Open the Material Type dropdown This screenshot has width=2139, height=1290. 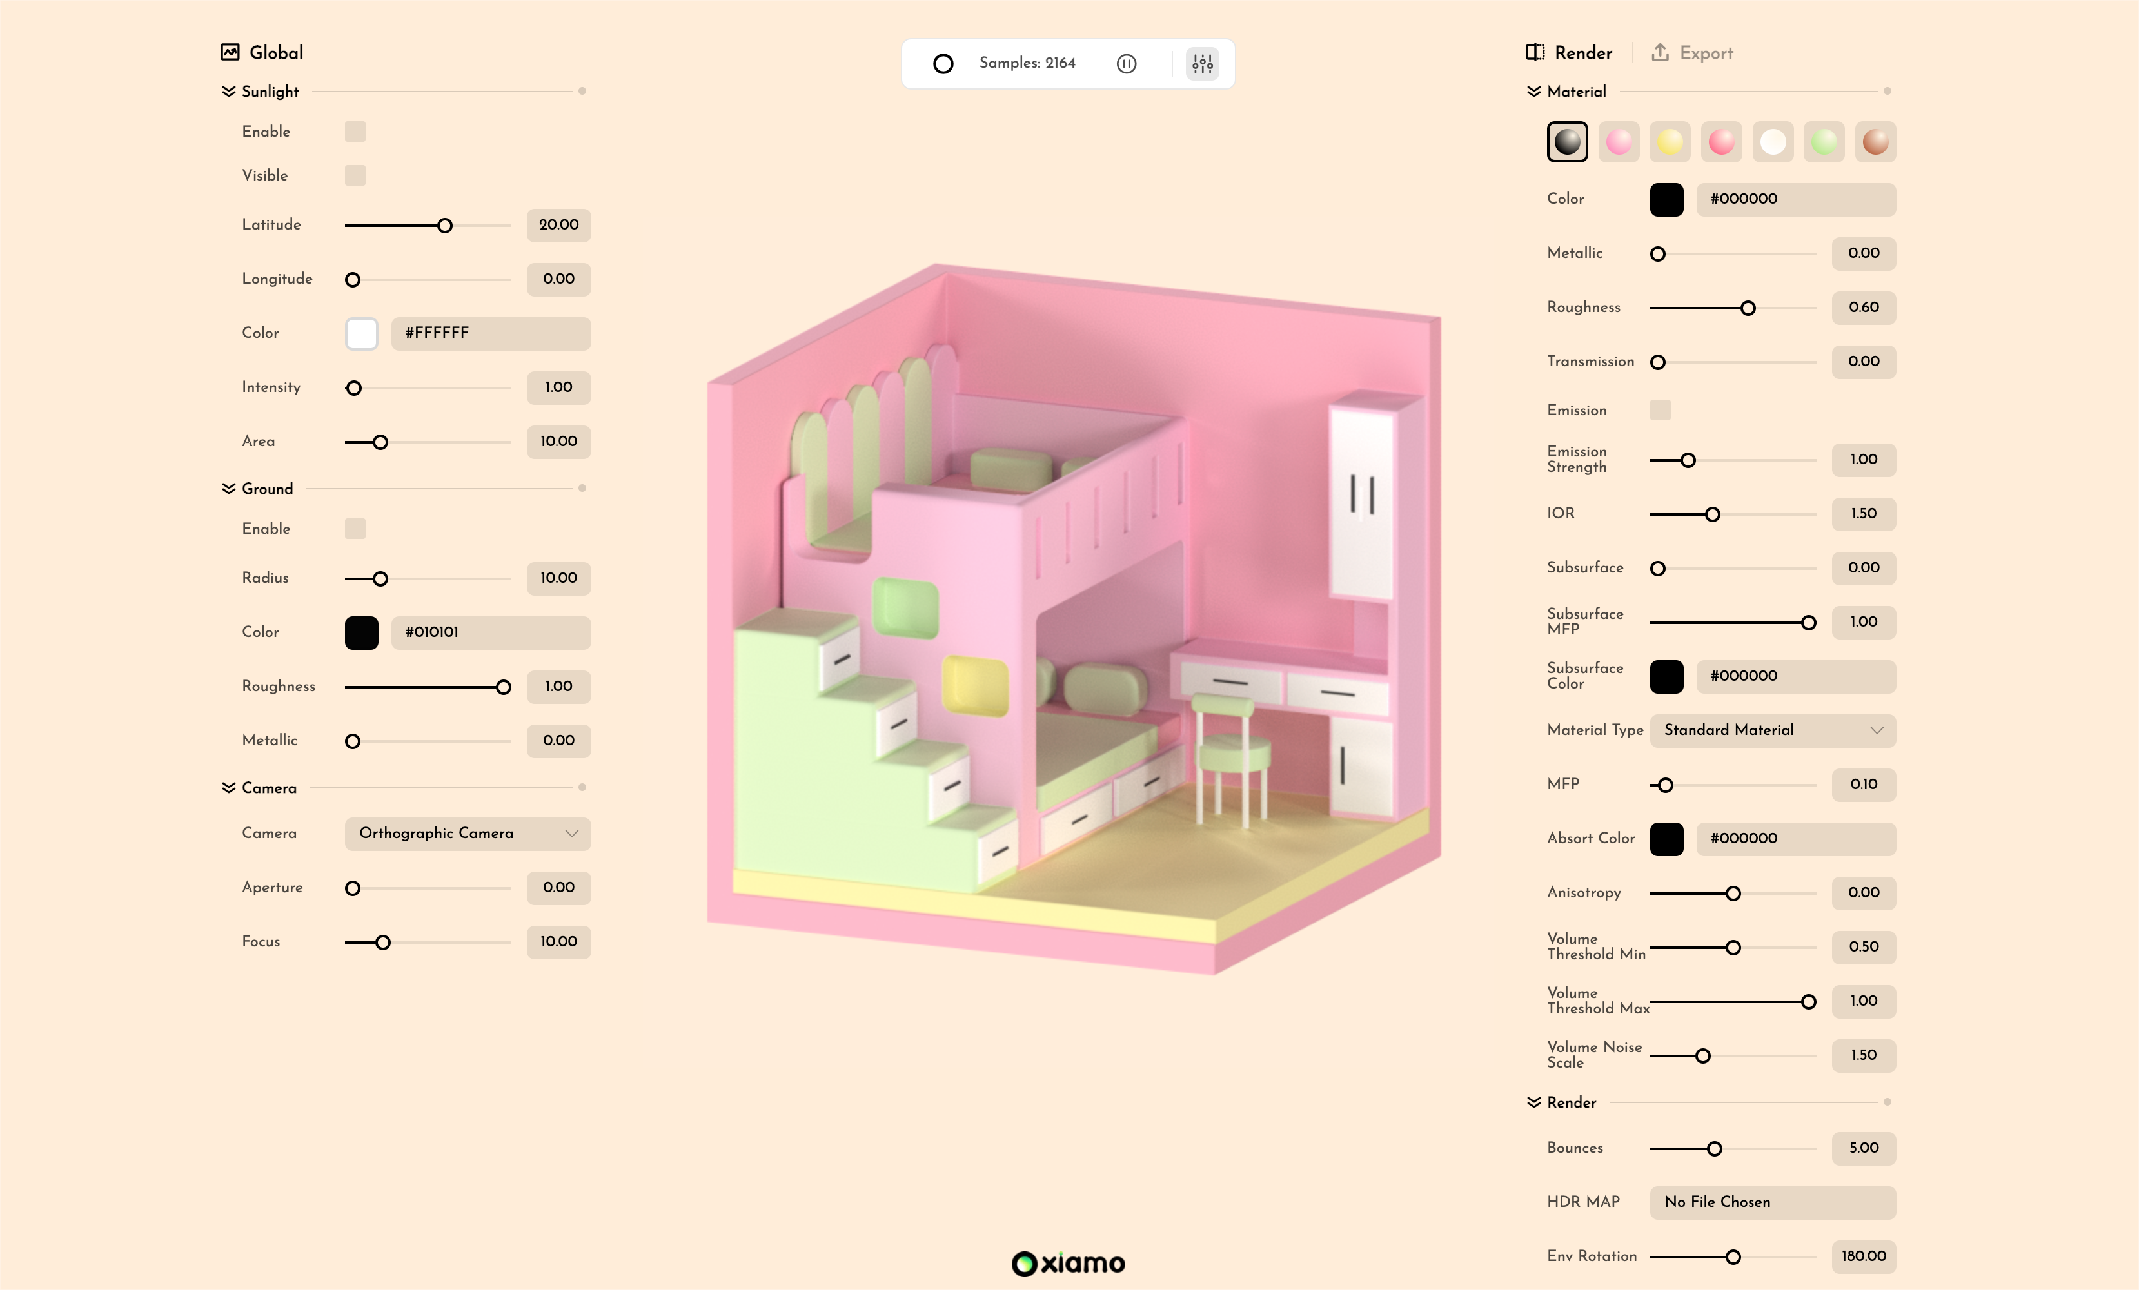coord(1772,730)
